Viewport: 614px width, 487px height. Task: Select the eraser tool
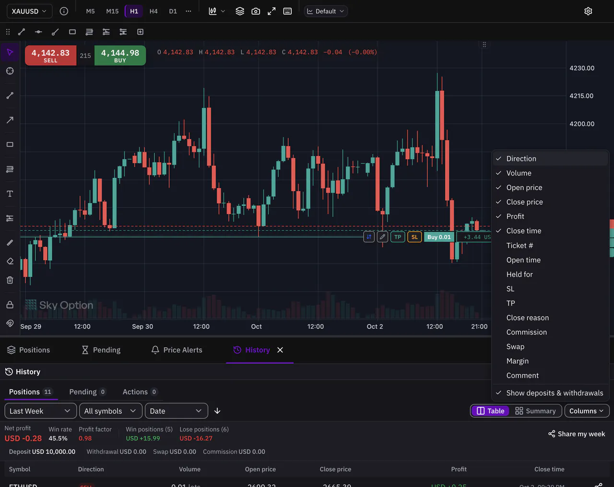[10, 261]
